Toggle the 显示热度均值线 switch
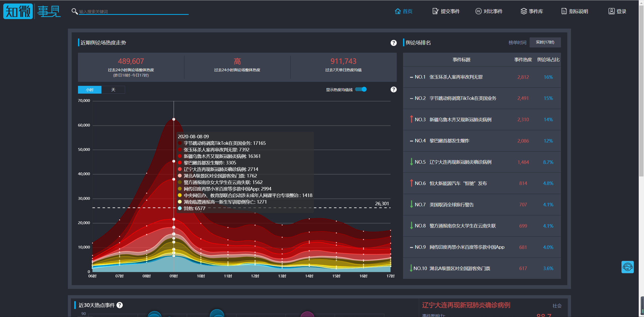 (x=361, y=89)
